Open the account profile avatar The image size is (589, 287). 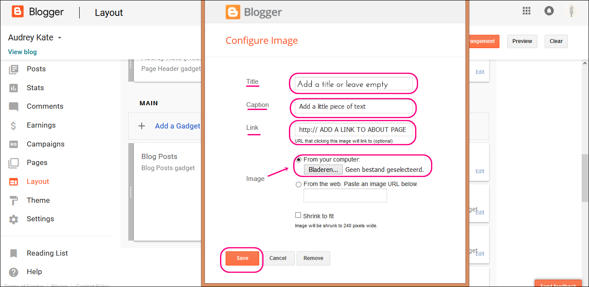571,11
